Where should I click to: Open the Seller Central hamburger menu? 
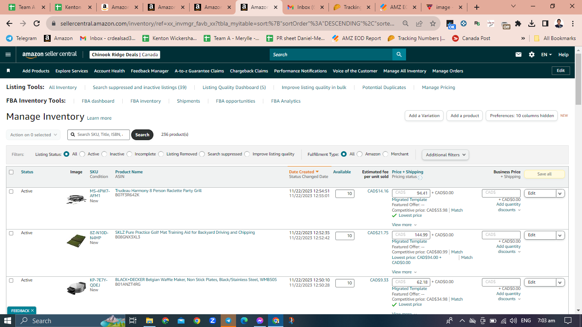coord(8,54)
